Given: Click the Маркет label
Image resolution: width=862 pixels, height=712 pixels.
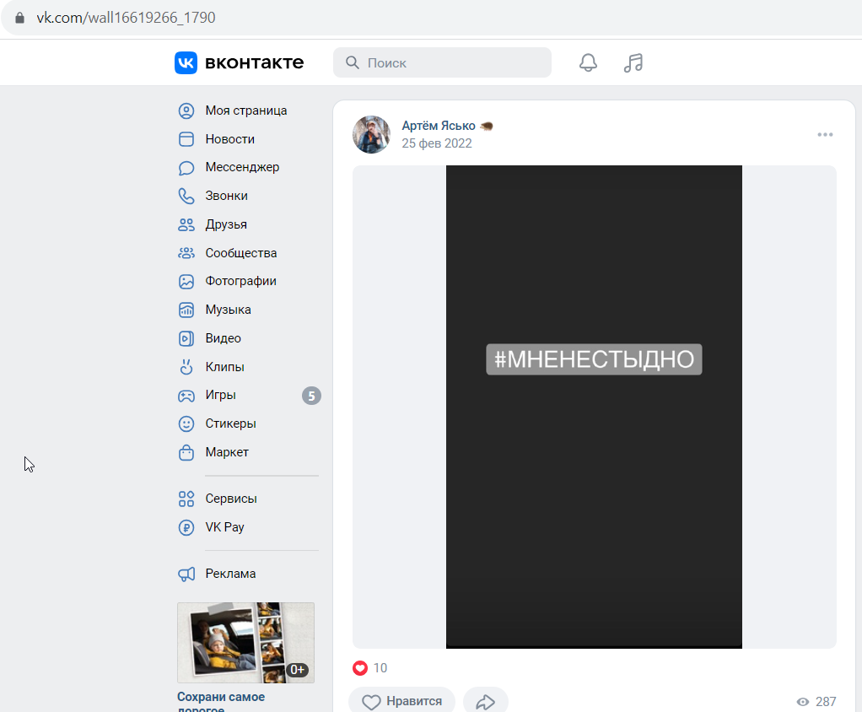Looking at the screenshot, I should pos(227,452).
